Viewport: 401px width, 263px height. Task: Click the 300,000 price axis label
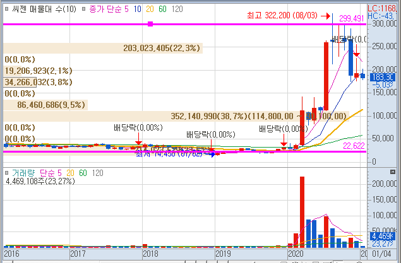[x=385, y=24]
